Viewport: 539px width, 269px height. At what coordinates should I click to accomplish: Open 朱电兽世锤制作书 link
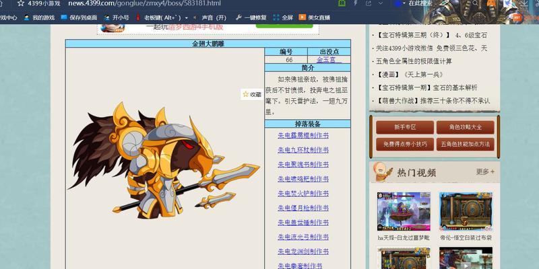303,223
